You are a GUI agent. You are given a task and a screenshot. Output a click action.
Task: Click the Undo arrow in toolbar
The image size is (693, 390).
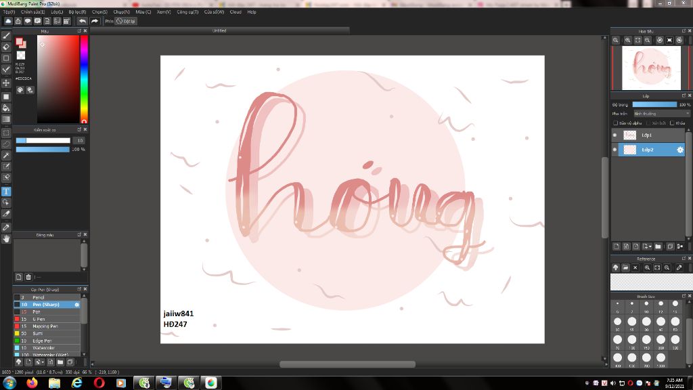click(82, 21)
